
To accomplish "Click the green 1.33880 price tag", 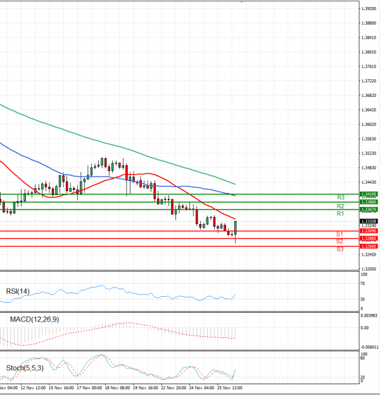I will (x=369, y=202).
